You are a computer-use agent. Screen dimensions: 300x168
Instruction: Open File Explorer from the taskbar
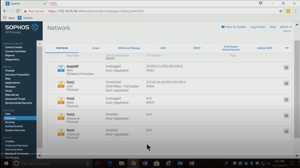(121, 163)
